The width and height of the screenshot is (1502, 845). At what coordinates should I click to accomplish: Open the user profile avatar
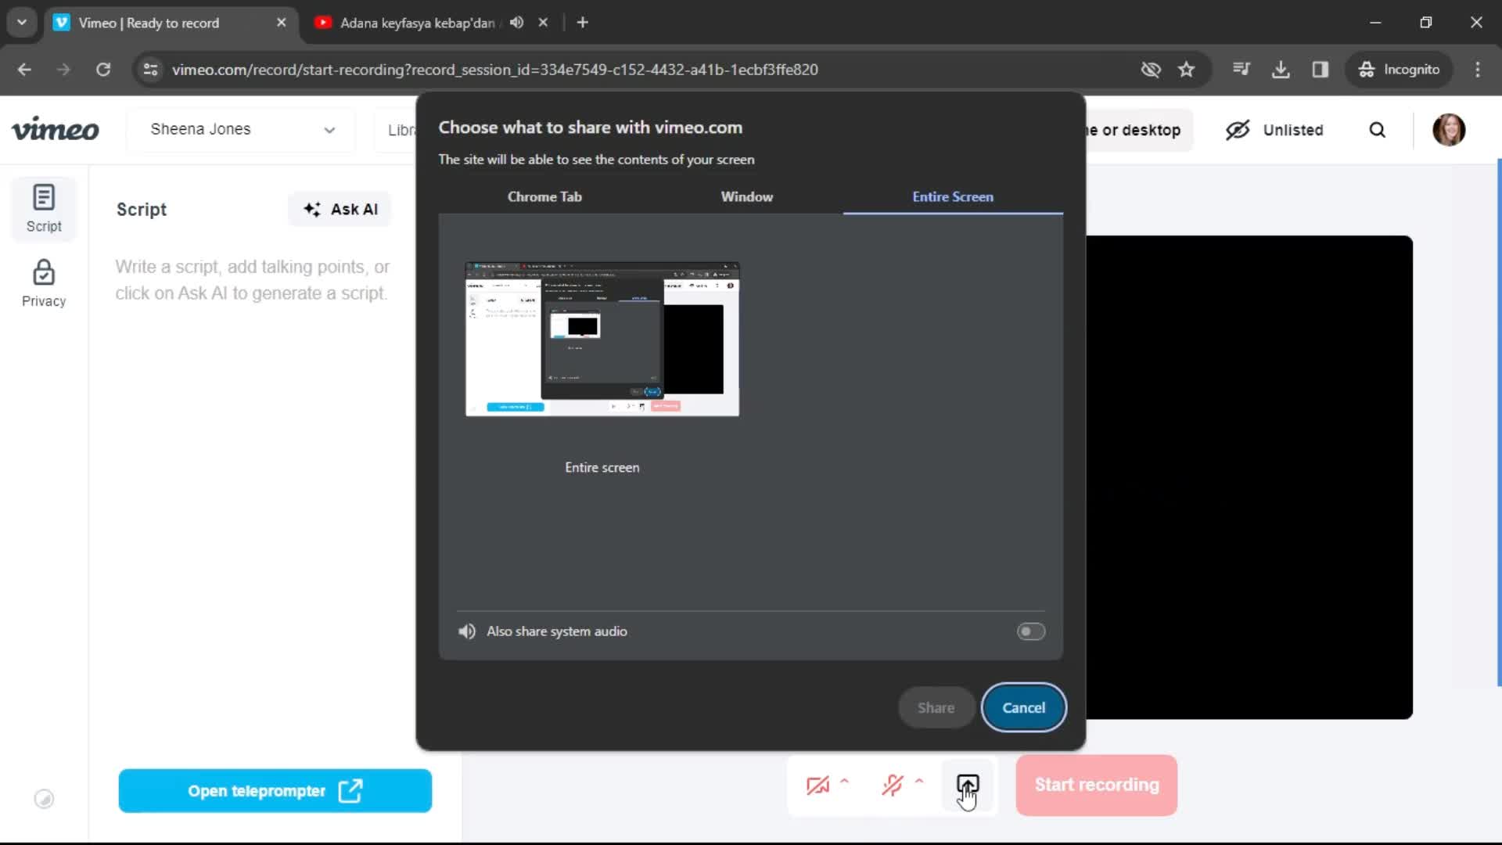click(x=1449, y=130)
